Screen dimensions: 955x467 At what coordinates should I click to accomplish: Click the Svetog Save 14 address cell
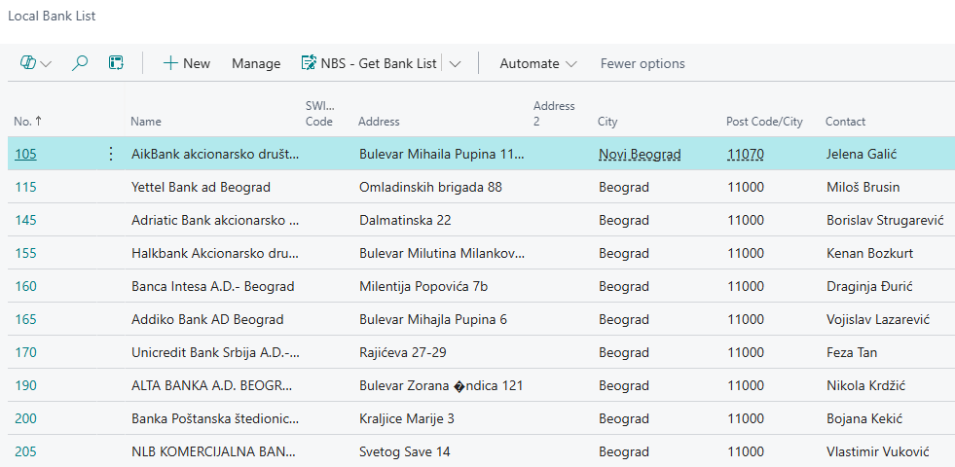coord(405,451)
